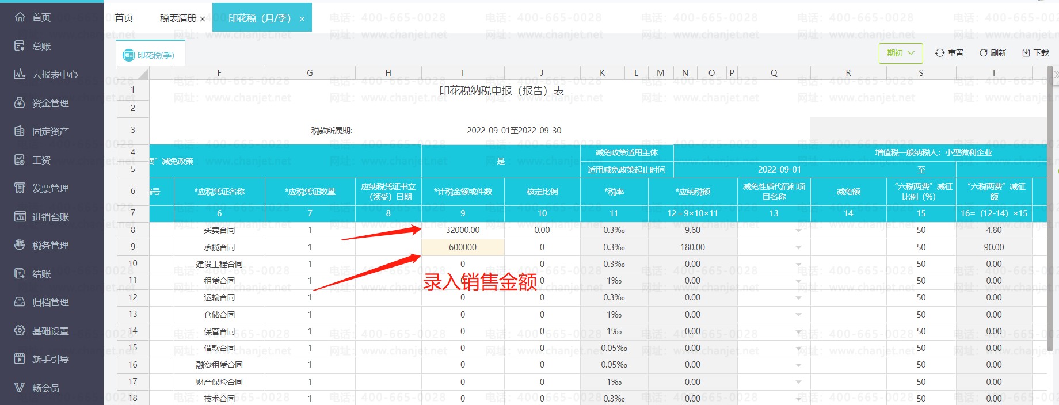
Task: Select row header 12
Action: pos(133,297)
